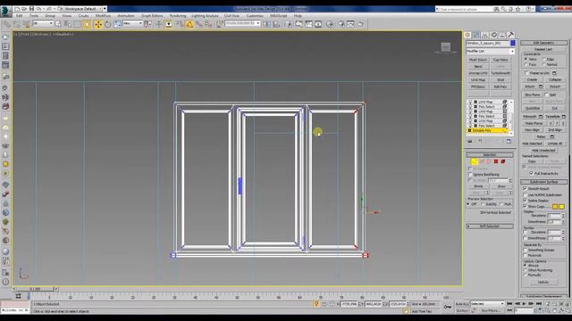Click the TurboSmooth modifier button
This screenshot has height=321, width=572.
pos(500,73)
